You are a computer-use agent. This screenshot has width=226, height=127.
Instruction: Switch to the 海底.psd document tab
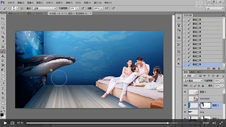pos(25,13)
